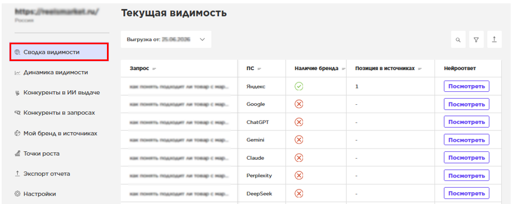
Task: View the neural answer for Perplexity row
Action: 466,175
